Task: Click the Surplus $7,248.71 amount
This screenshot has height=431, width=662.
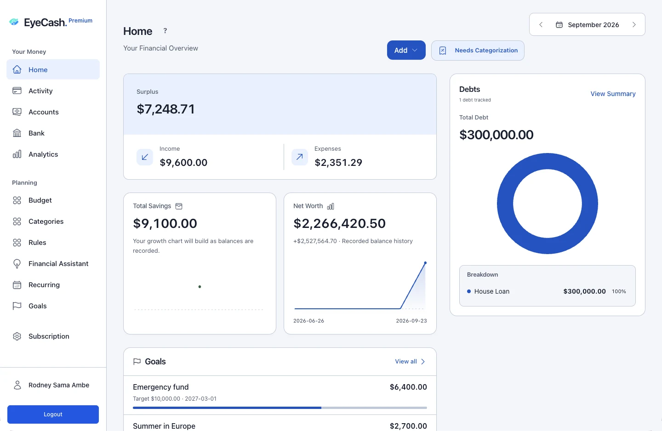Action: [165, 109]
